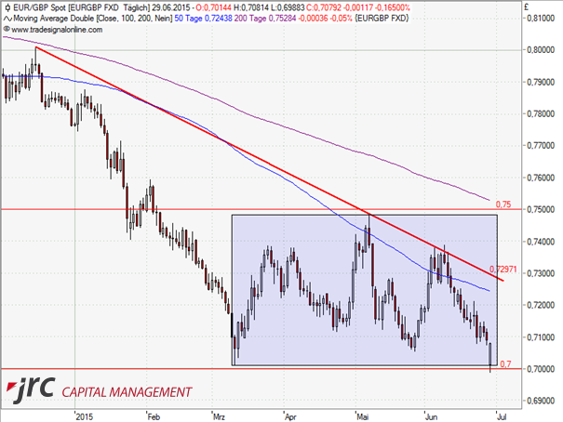Click the candlestick icon beside EUR/GBP Spot
Image resolution: width=563 pixels, height=422 pixels.
[x=7, y=6]
